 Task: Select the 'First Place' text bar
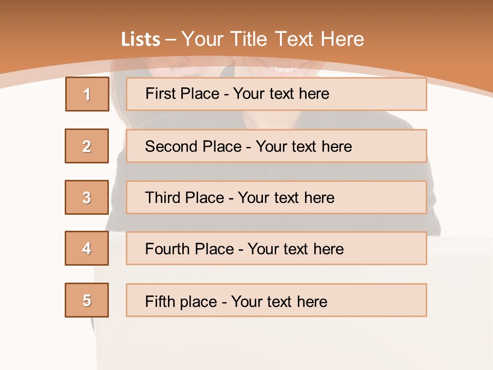click(x=276, y=94)
